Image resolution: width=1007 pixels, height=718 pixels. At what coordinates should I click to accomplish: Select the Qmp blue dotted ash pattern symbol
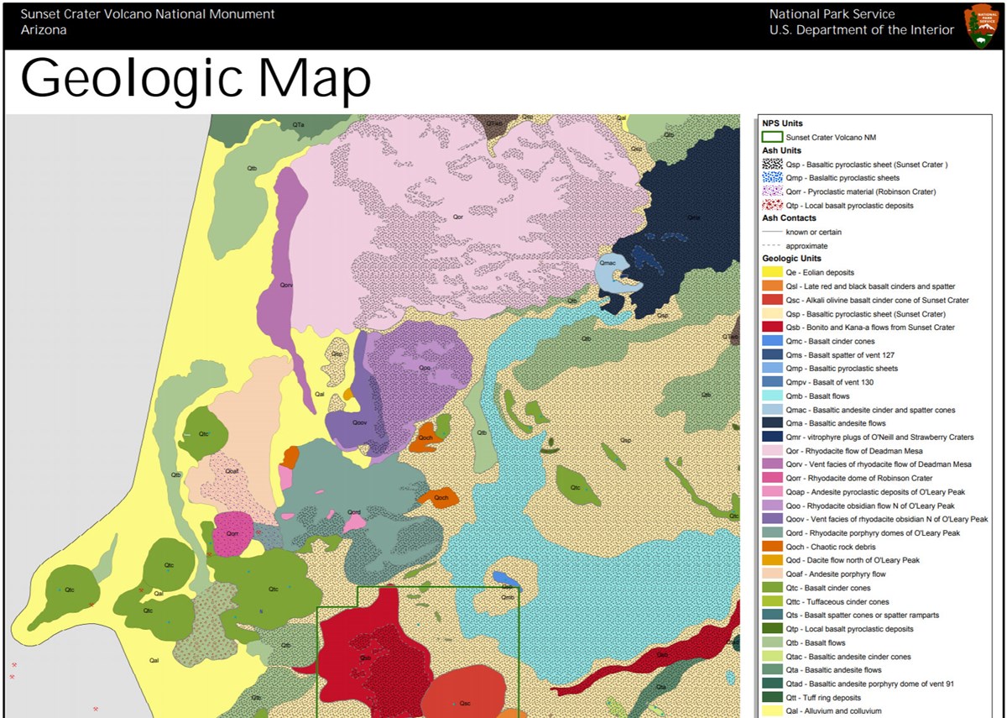[772, 178]
